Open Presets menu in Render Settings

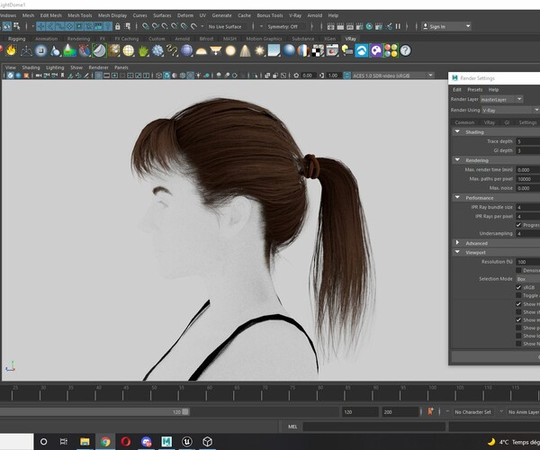tap(475, 89)
